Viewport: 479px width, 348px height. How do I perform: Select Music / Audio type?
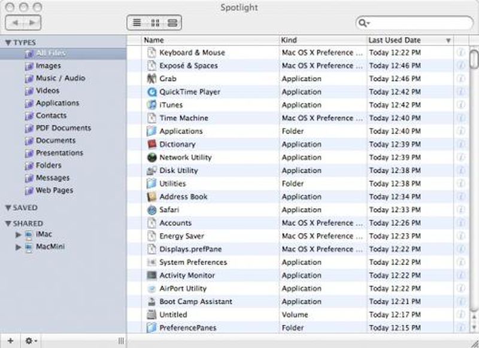click(x=60, y=78)
